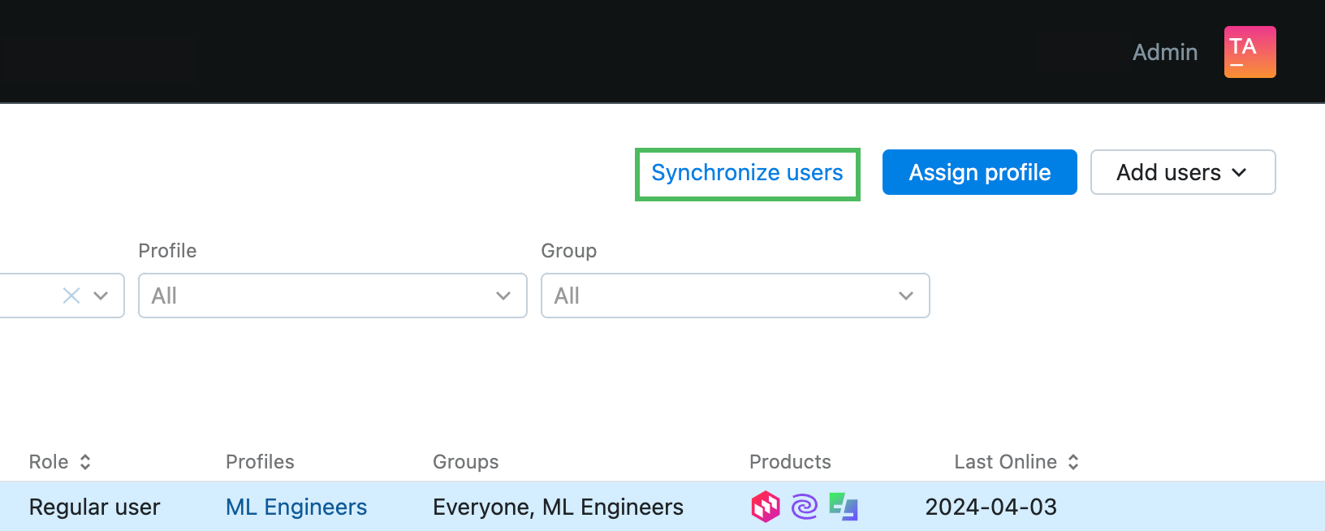The height and width of the screenshot is (531, 1325).
Task: Open the ML Engineers profile link
Action: (296, 507)
